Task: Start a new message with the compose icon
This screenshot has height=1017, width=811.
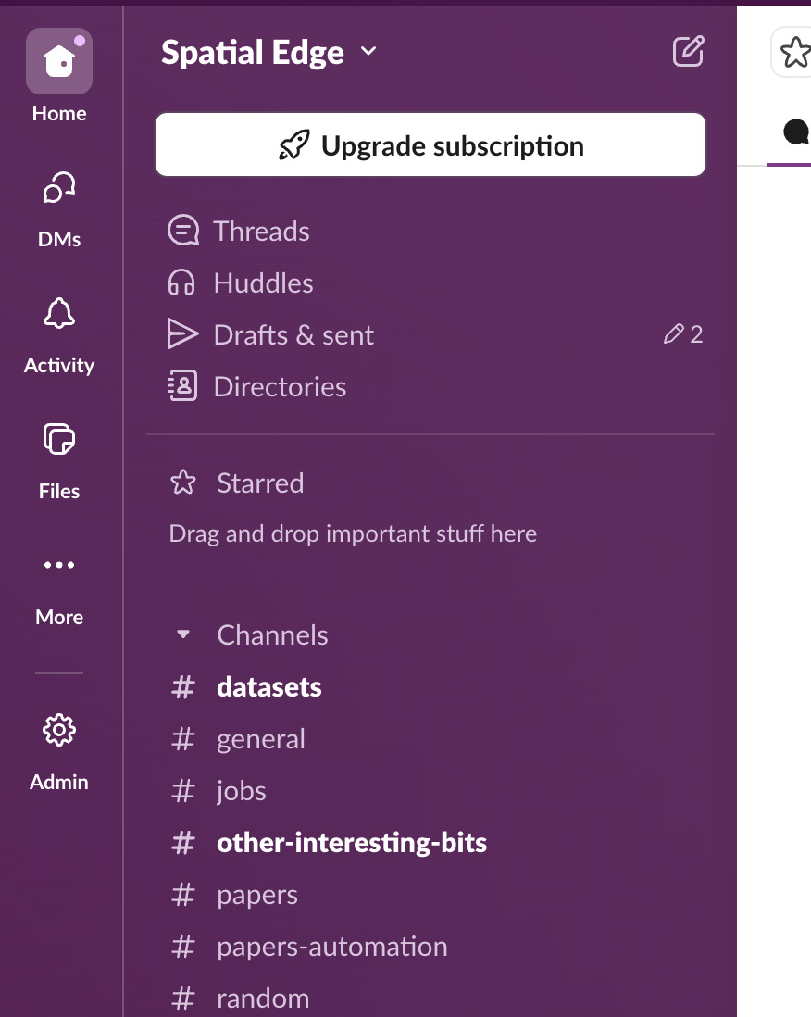Action: 688,53
